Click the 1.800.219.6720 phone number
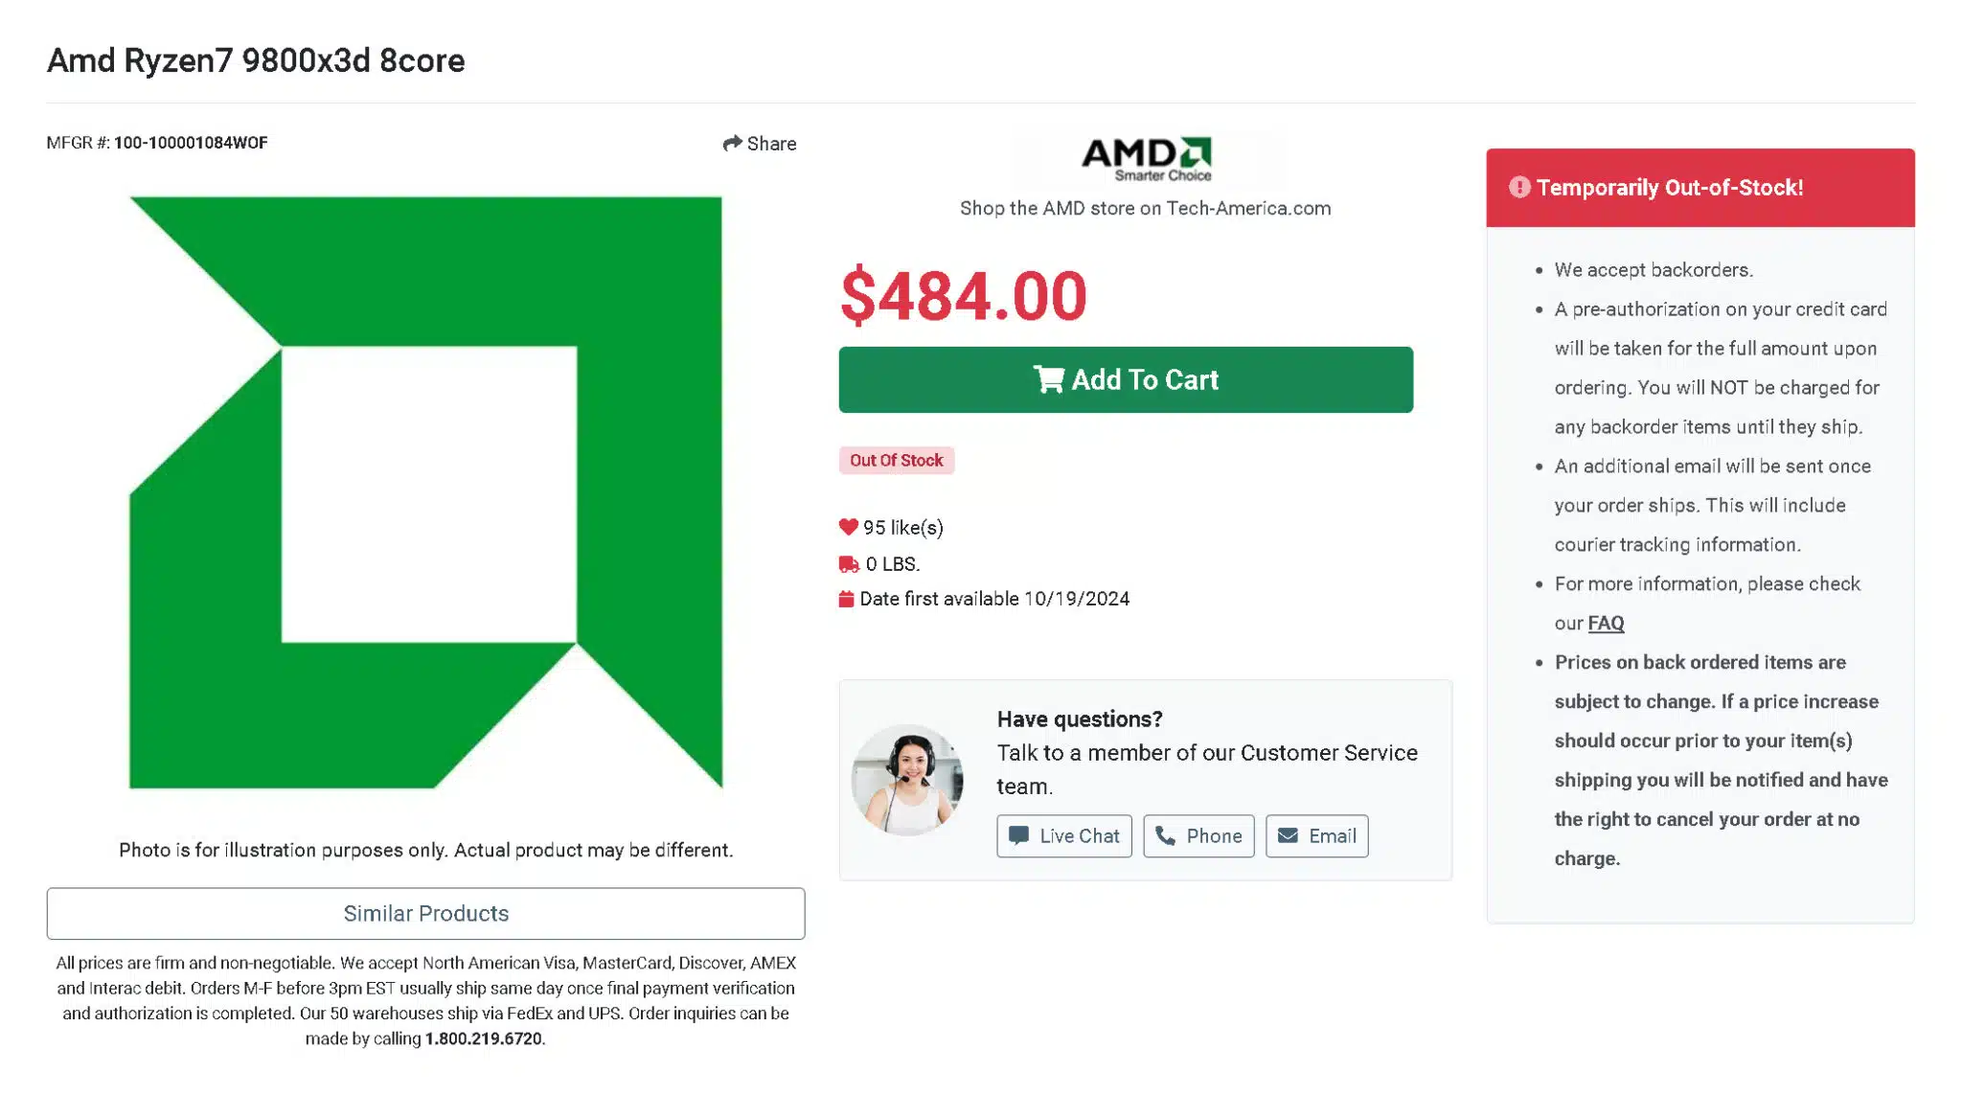Image resolution: width=1962 pixels, height=1095 pixels. (x=483, y=1038)
